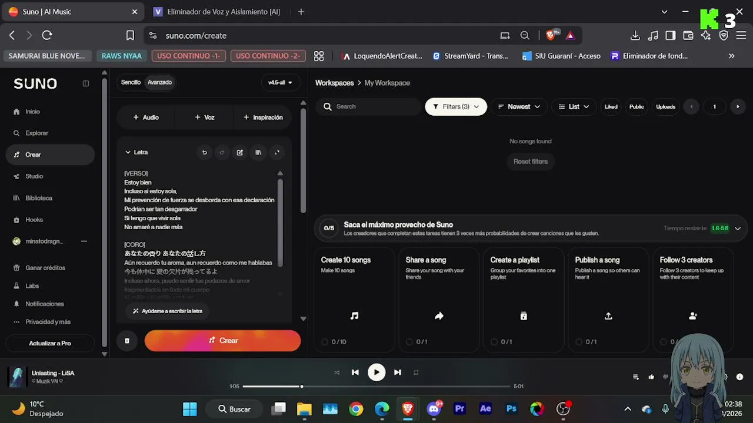The height and width of the screenshot is (423, 753).
Task: Add a voice with + Voz
Action: [x=204, y=117]
